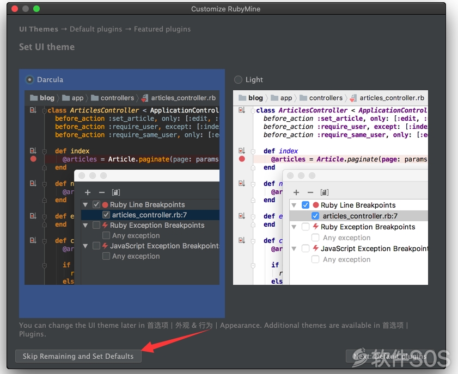Image resolution: width=458 pixels, height=374 pixels.
Task: Click JavaScript Exception lightning icon in Darcula preview
Action: click(x=105, y=246)
